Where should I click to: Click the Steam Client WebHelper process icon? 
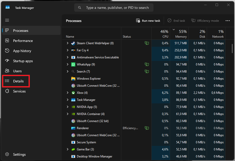coord(73,43)
